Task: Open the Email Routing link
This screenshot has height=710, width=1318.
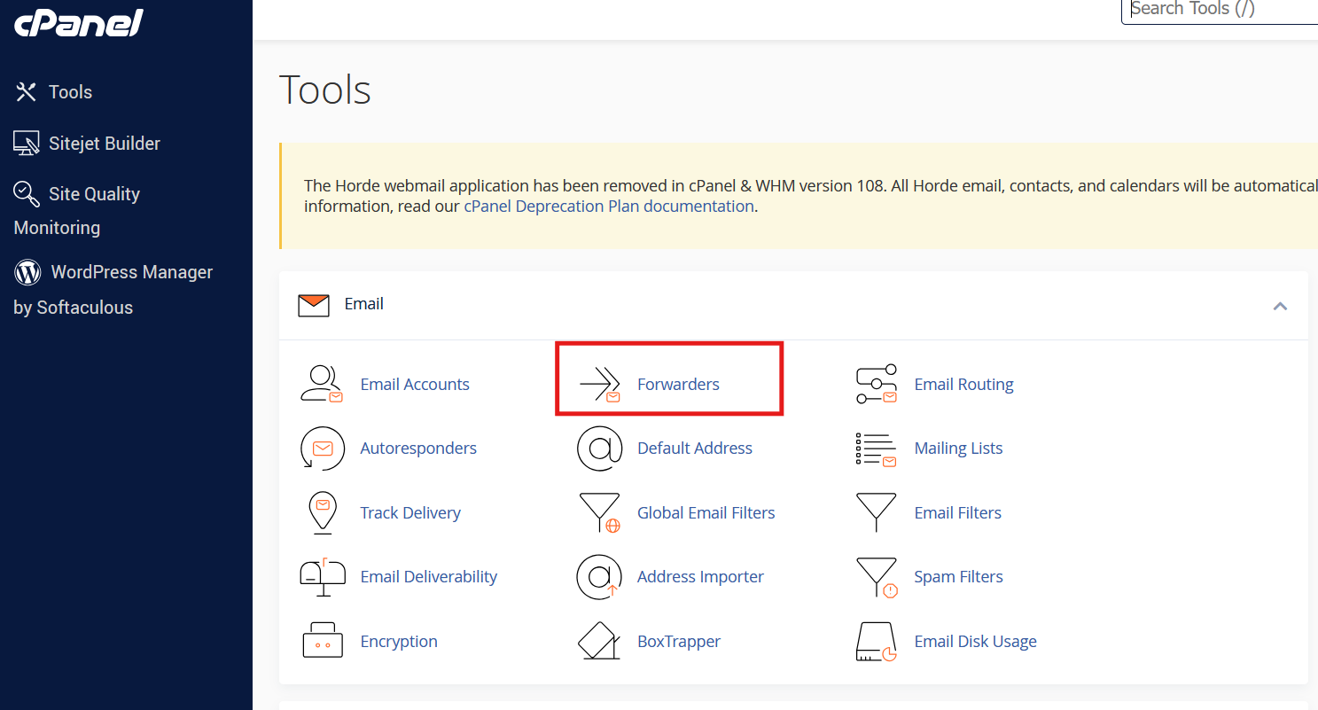Action: coord(963,384)
